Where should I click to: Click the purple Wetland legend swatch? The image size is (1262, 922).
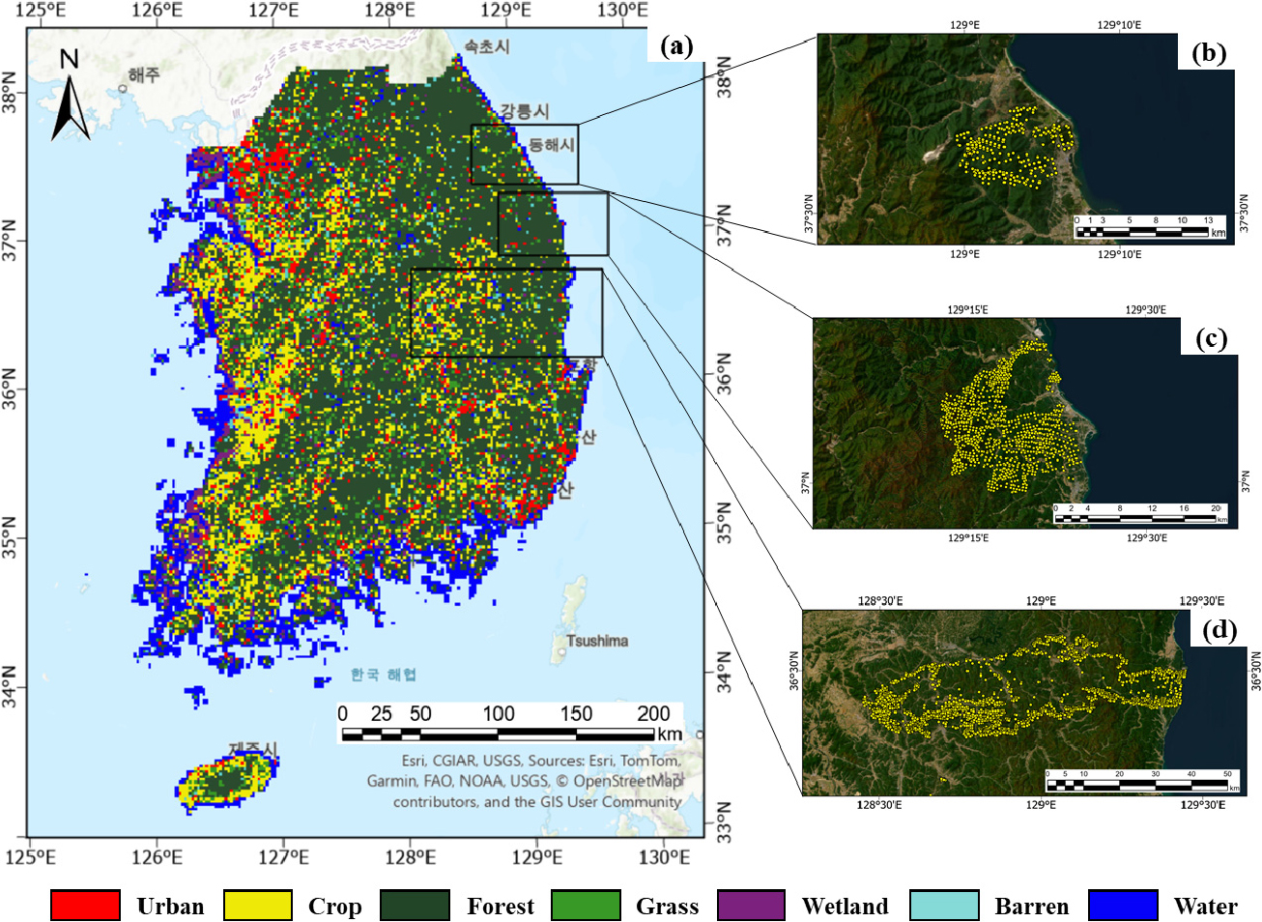tap(751, 906)
